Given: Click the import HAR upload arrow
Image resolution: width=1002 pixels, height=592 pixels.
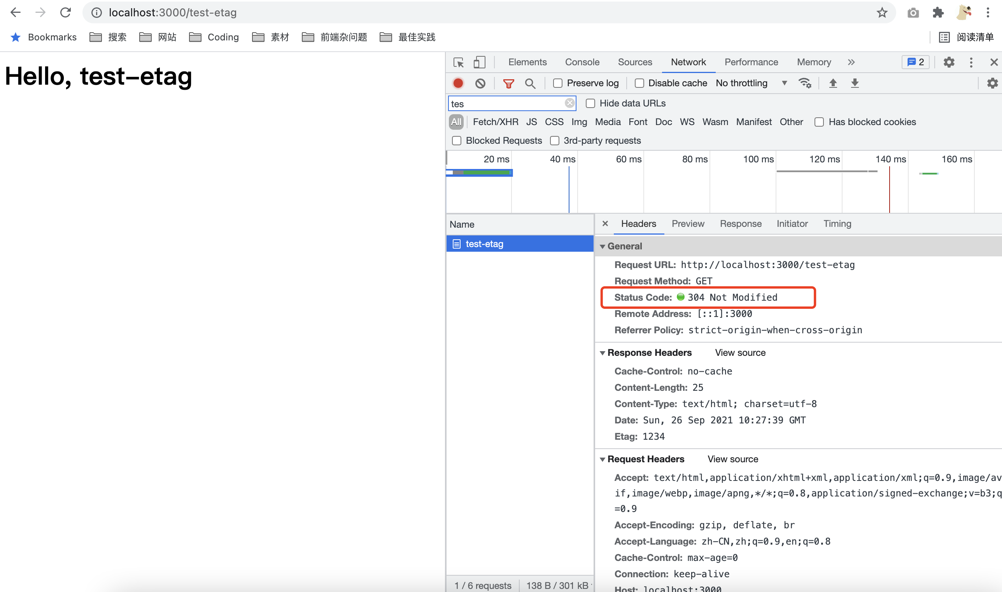Looking at the screenshot, I should point(833,83).
